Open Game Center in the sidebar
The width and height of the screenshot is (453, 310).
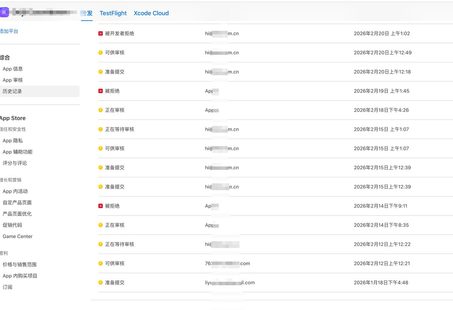[x=18, y=236]
